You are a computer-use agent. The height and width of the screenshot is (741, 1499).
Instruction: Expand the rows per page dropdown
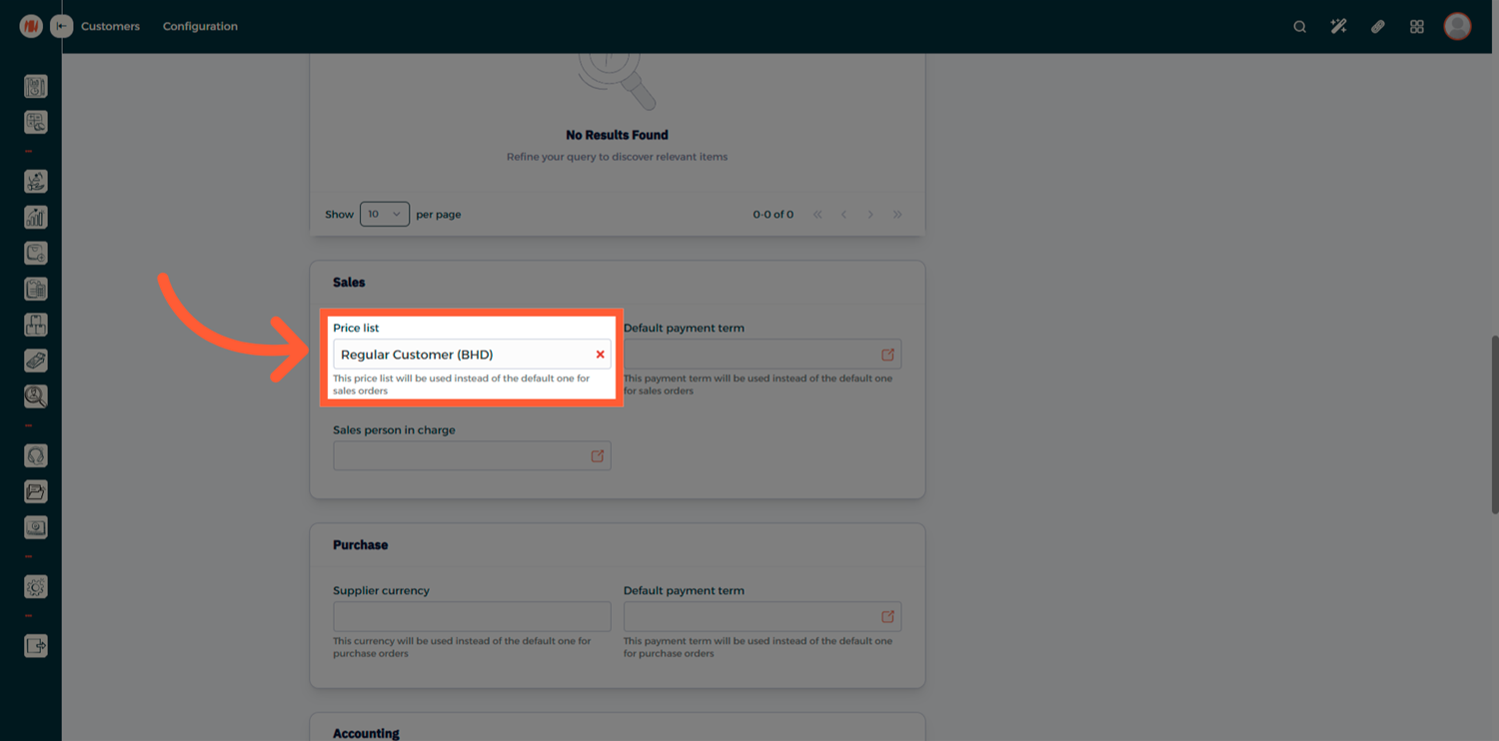click(x=385, y=215)
